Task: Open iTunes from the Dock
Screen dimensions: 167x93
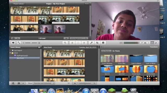Action: point(86,91)
